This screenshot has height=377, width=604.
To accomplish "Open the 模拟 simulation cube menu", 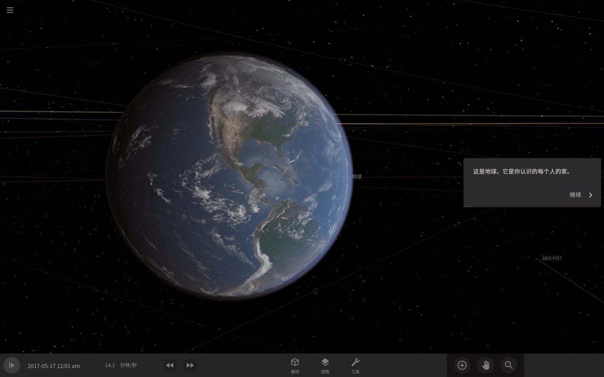I will 295,365.
